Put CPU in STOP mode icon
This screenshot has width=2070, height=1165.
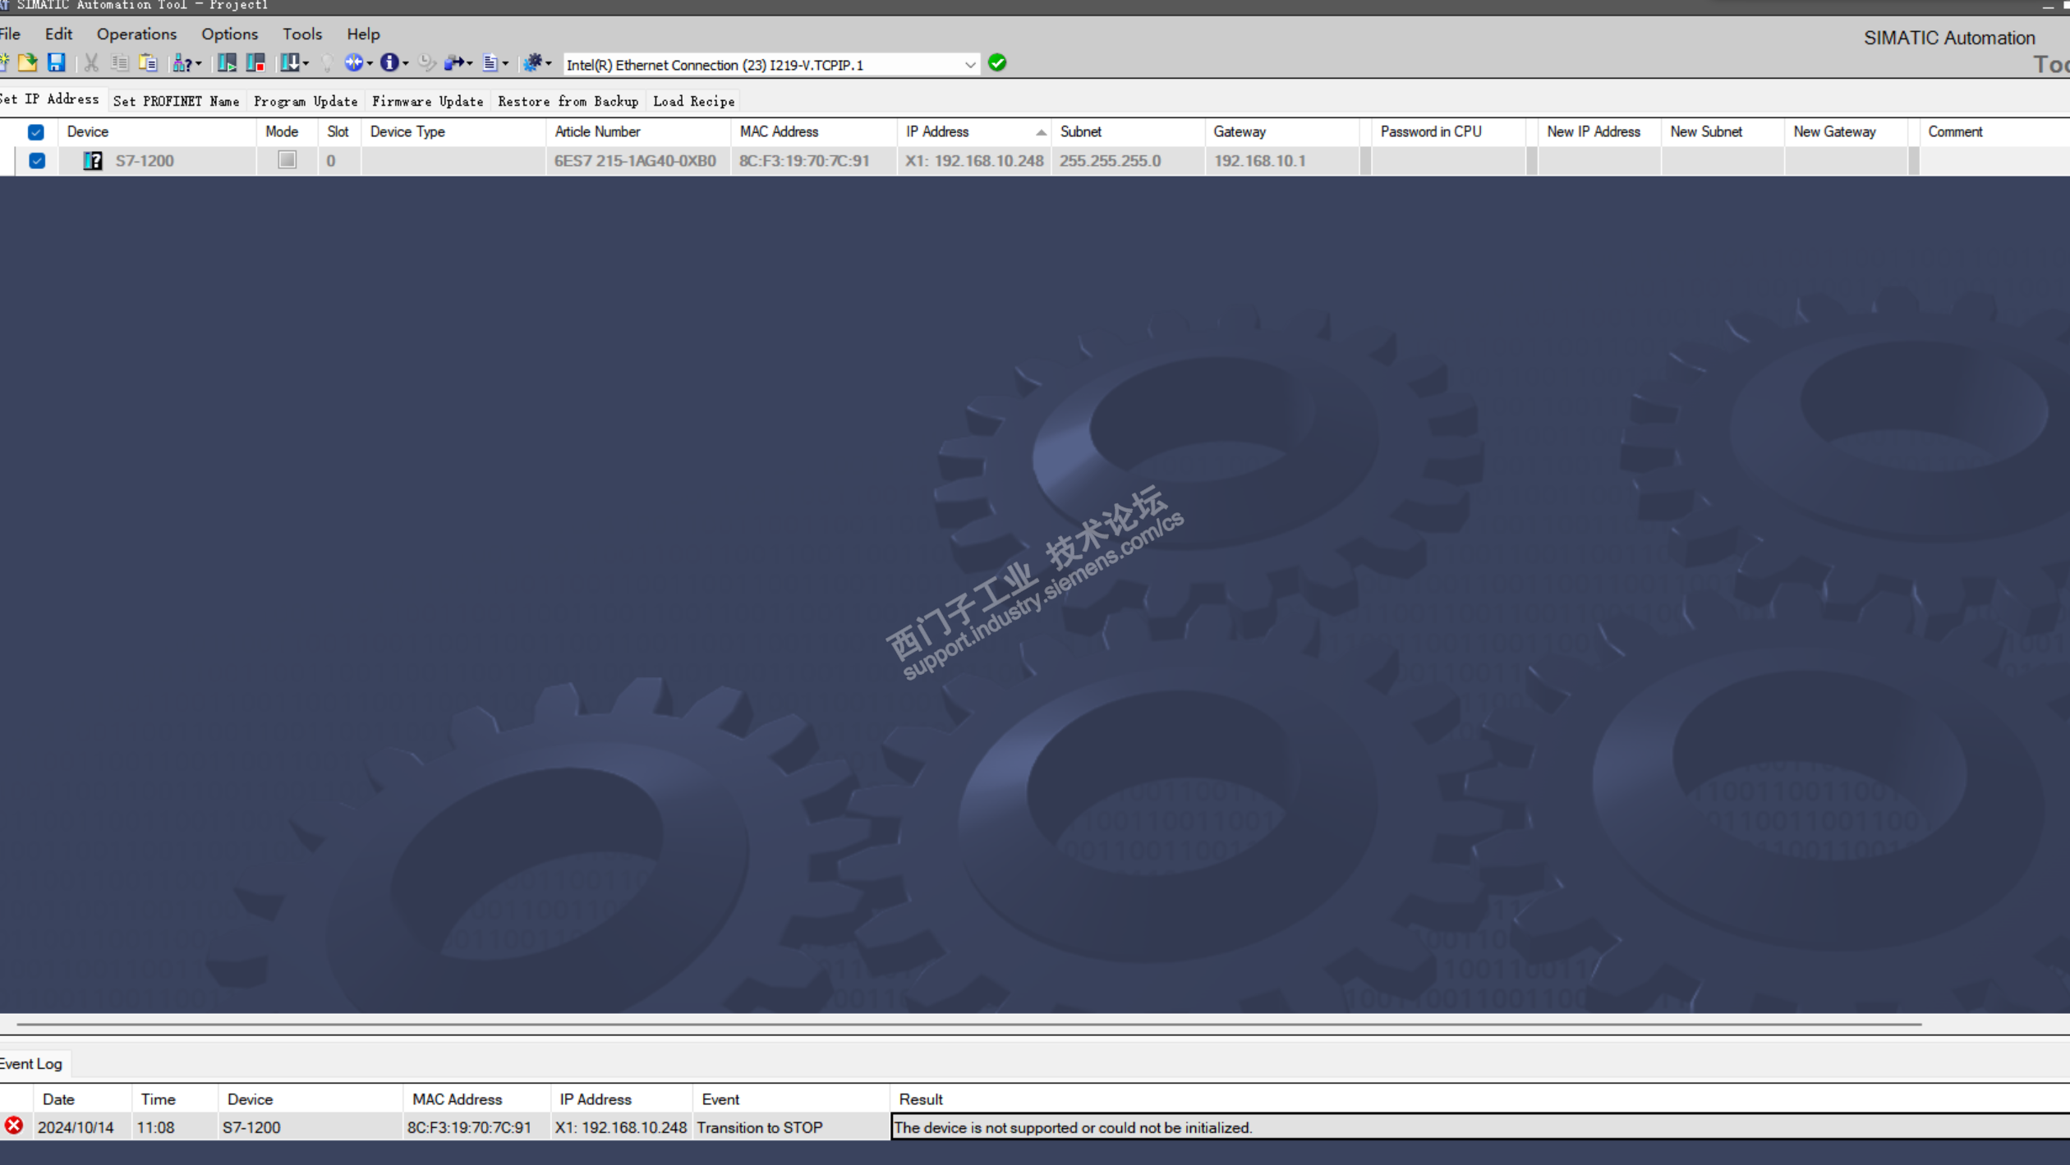[255, 63]
